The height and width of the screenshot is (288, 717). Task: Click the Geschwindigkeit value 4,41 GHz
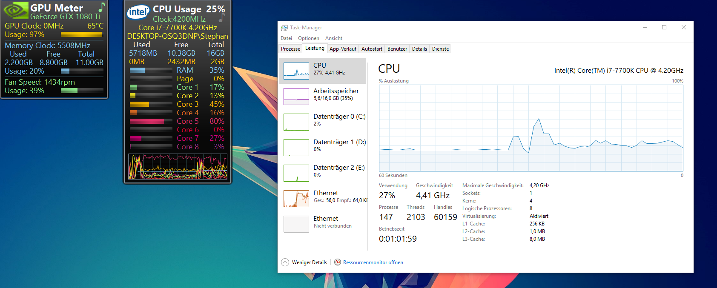433,195
